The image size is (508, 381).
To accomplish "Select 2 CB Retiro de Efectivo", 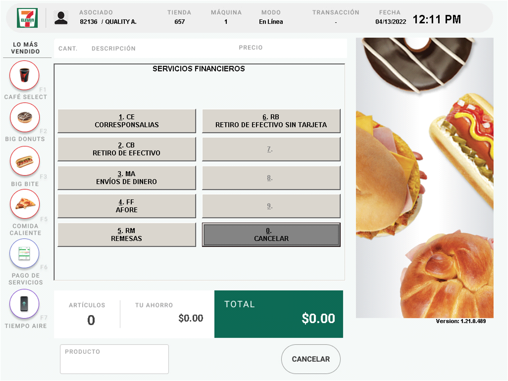I will [x=127, y=149].
